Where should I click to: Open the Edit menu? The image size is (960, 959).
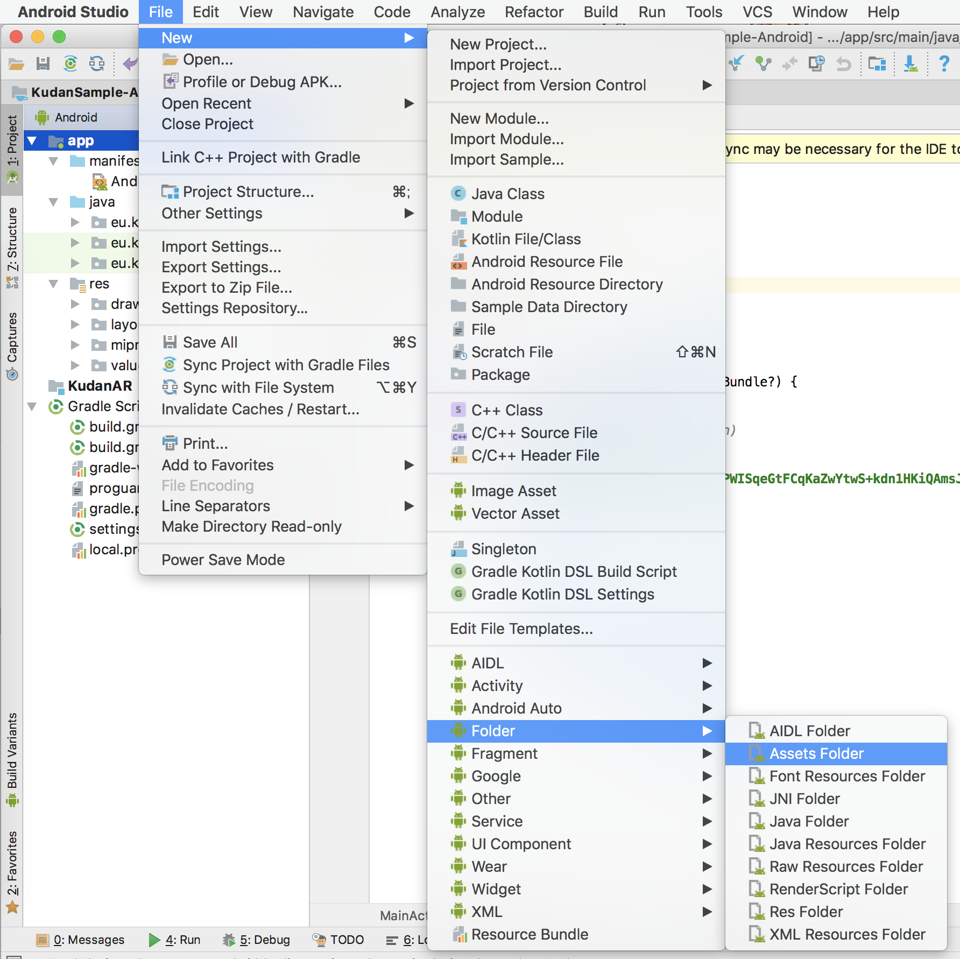[x=206, y=12]
